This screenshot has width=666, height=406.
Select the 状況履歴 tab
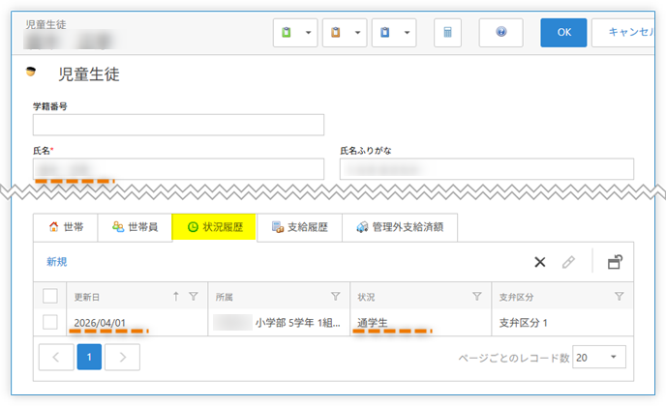[214, 227]
